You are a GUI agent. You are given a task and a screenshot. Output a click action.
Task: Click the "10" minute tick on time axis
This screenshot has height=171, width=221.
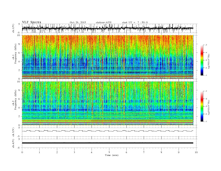196,152
